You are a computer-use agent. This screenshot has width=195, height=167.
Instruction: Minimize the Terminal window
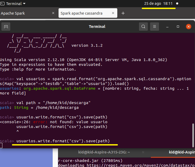point(167,27)
